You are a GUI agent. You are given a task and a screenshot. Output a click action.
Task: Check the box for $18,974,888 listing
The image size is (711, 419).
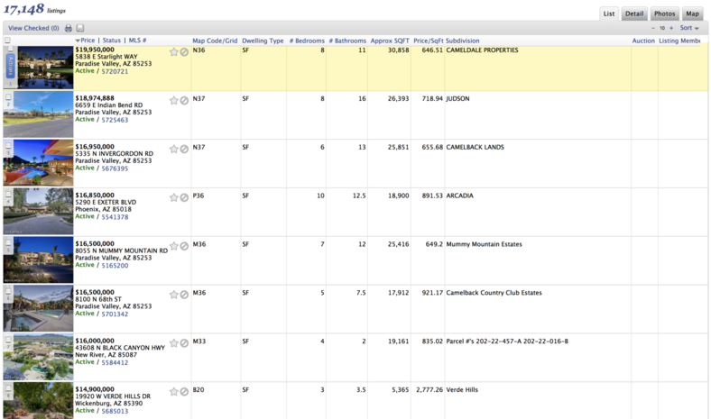(x=8, y=96)
